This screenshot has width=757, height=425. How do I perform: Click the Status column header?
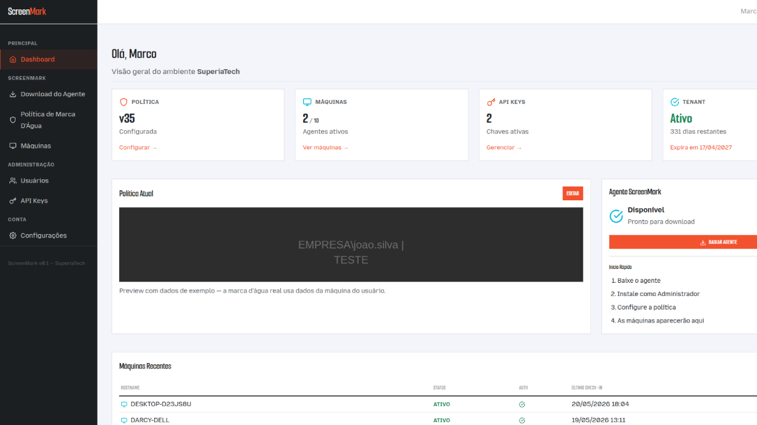(439, 388)
